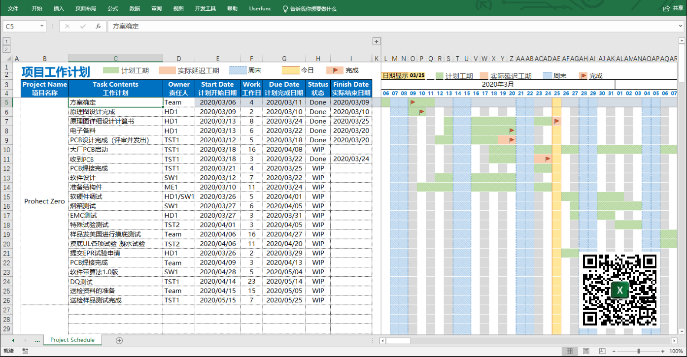Switch to the 开始 ribbon tab
This screenshot has width=687, height=357.
coord(36,9)
